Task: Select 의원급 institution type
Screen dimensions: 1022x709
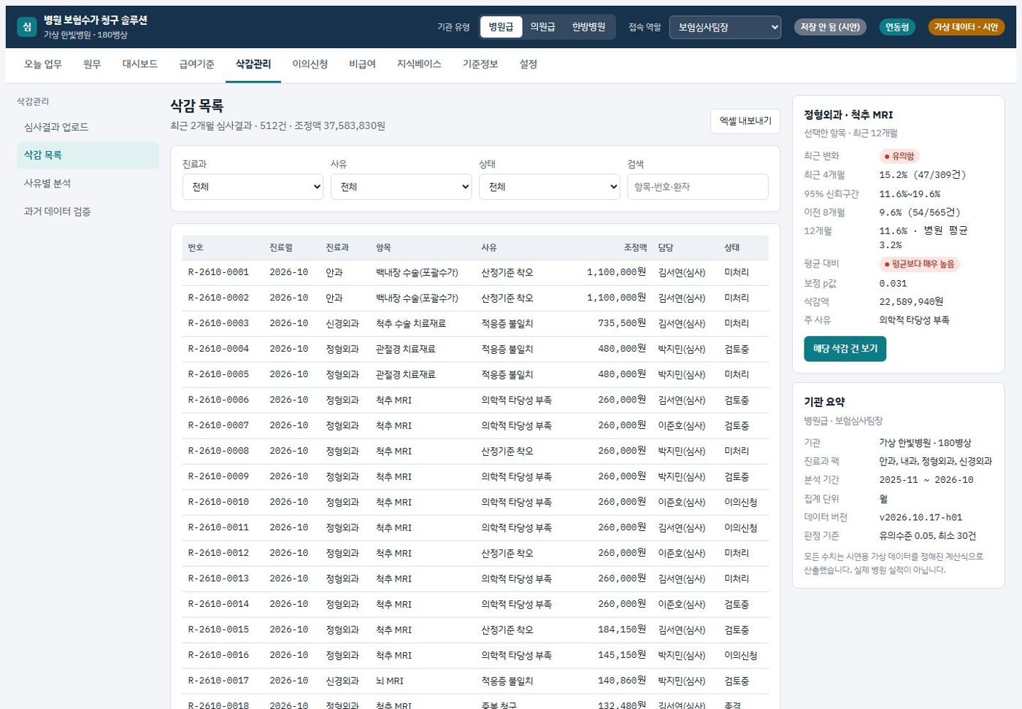Action: 542,27
